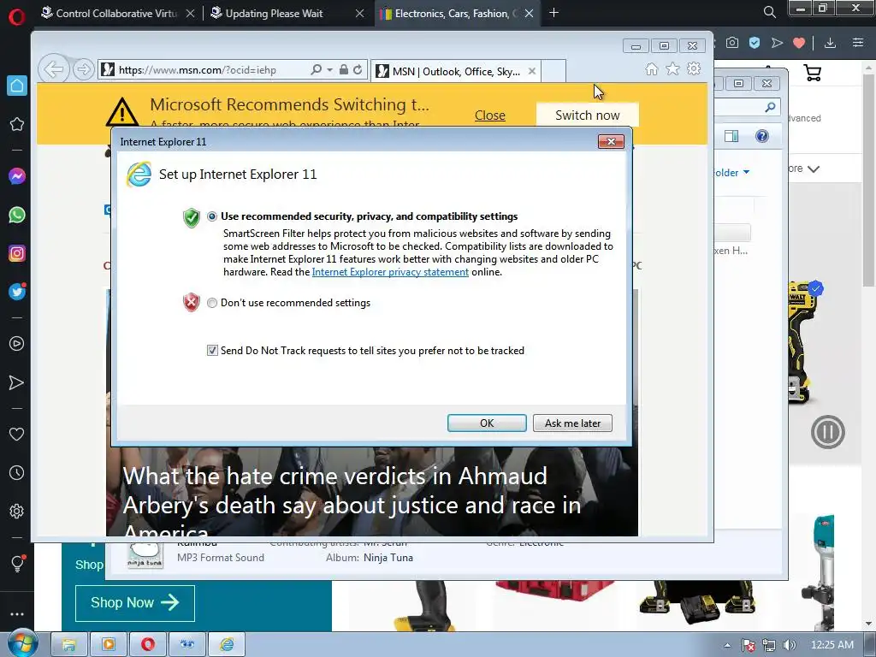
Task: Click lightbulb tips icon in sidebar
Action: (x=17, y=563)
